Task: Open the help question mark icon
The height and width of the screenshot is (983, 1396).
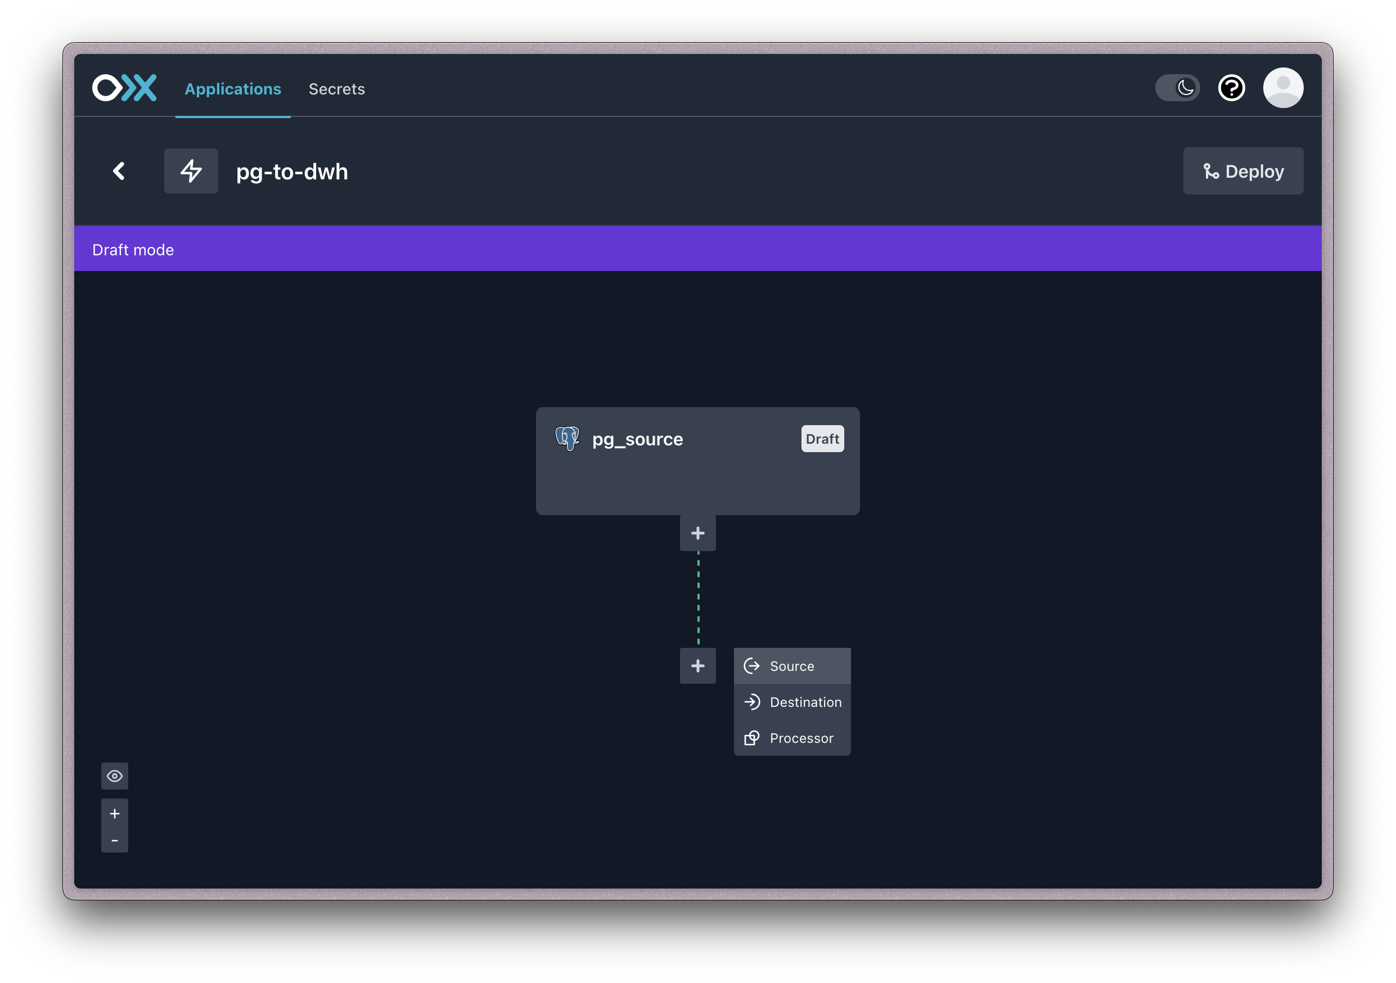Action: [1231, 88]
